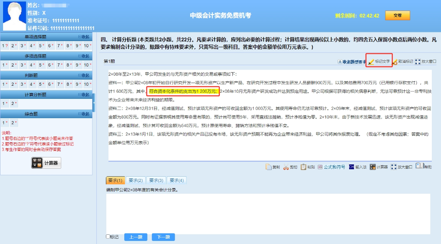Jump to 单项选择题 question 5
Screen dimensions: 441x244
[x=42, y=45]
